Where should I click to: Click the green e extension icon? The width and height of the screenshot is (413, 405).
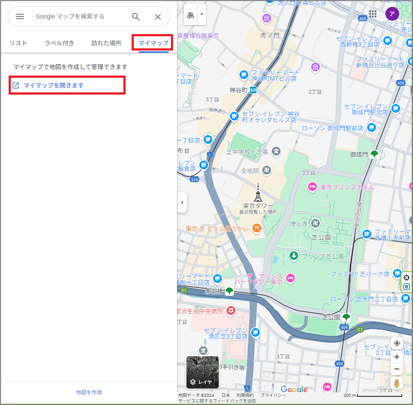407,286
